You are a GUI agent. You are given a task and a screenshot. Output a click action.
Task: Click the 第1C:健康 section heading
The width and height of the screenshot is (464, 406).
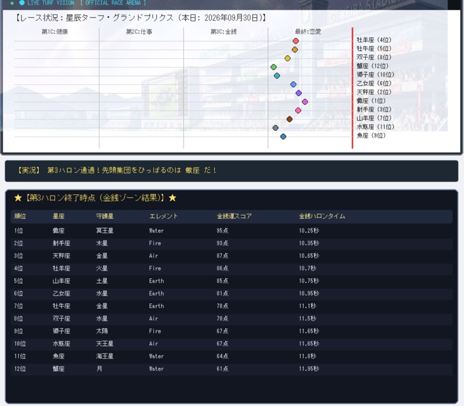pyautogui.click(x=55, y=31)
